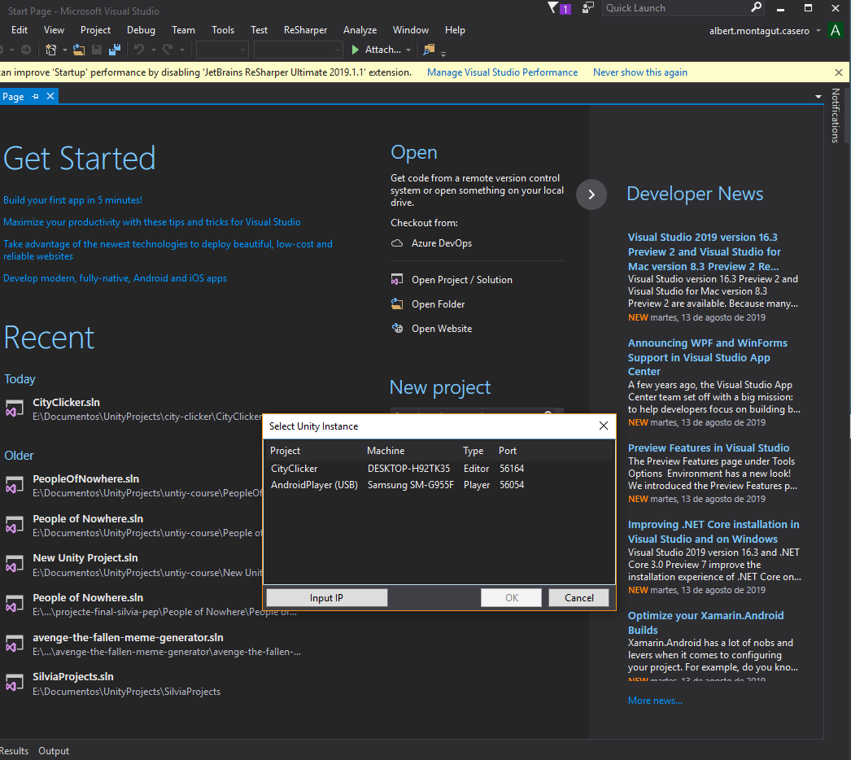Viewport: 851px width, 760px height.
Task: Close the Start Page tab
Action: pyautogui.click(x=50, y=97)
